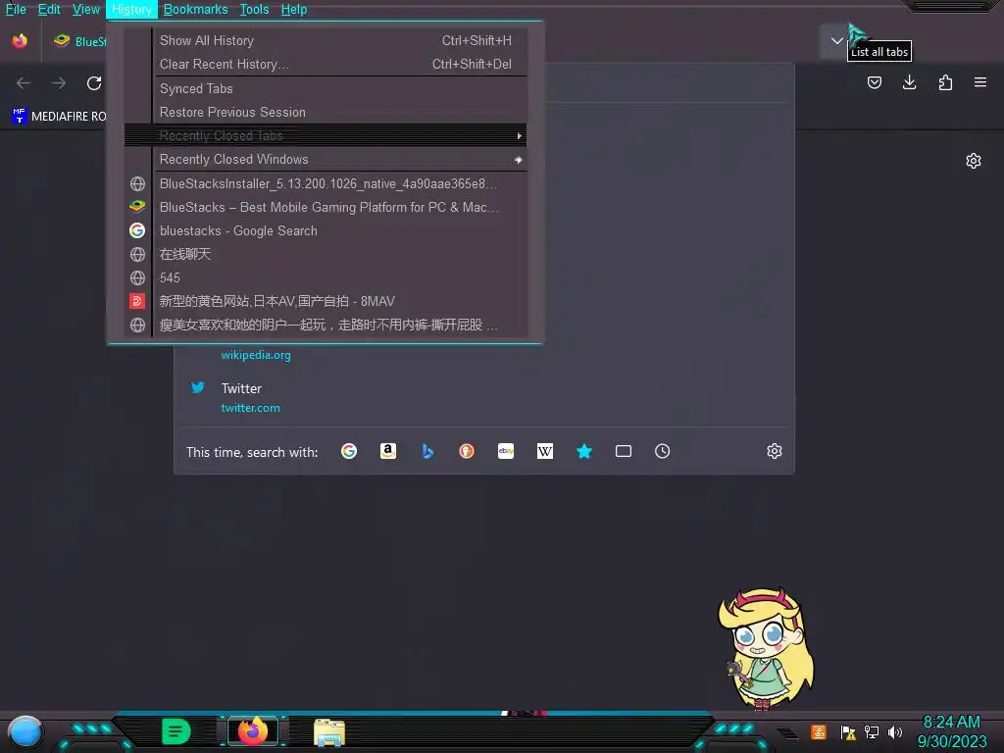Open the Downloads panel
The height and width of the screenshot is (753, 1004).
(x=909, y=82)
